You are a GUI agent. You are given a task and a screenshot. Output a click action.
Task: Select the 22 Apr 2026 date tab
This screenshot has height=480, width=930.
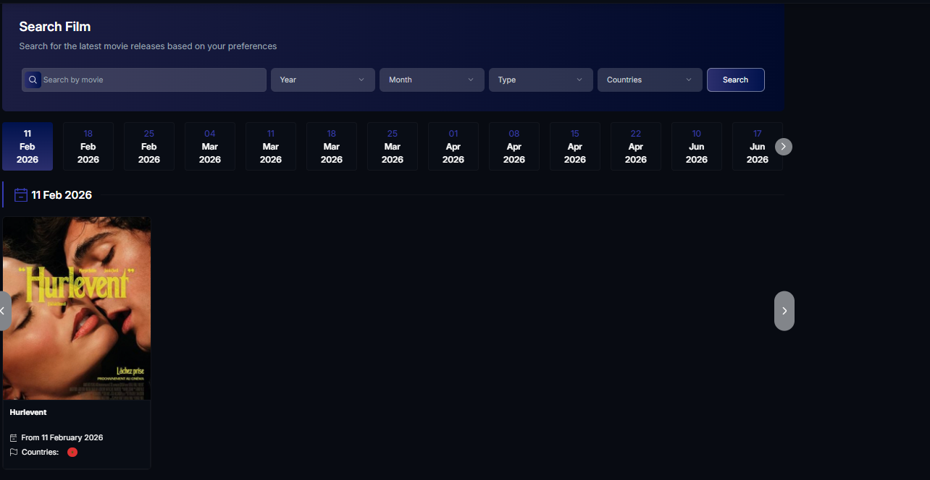636,147
